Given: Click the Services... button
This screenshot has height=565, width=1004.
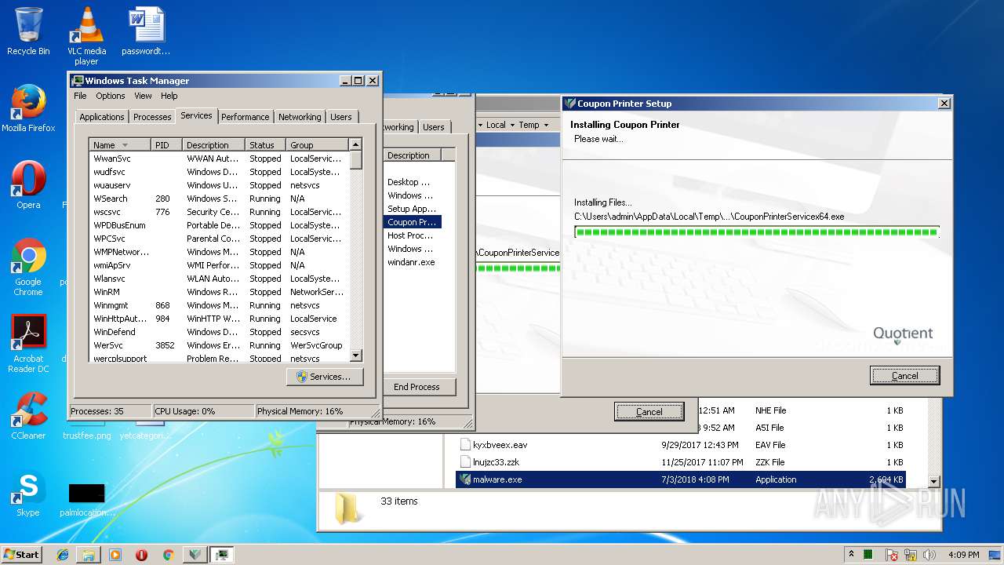Looking at the screenshot, I should 325,377.
